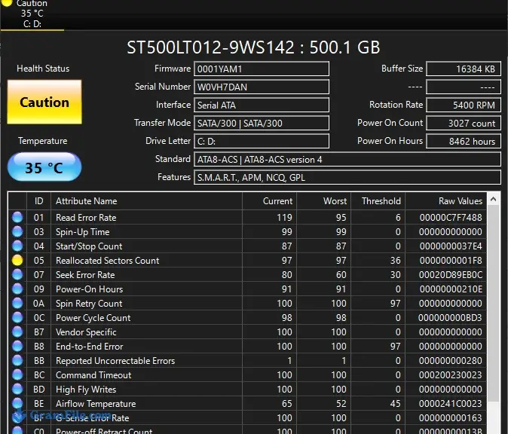This screenshot has width=508, height=434.
Task: Click the Standard field ATA8-ACS version 4
Action: point(347,160)
